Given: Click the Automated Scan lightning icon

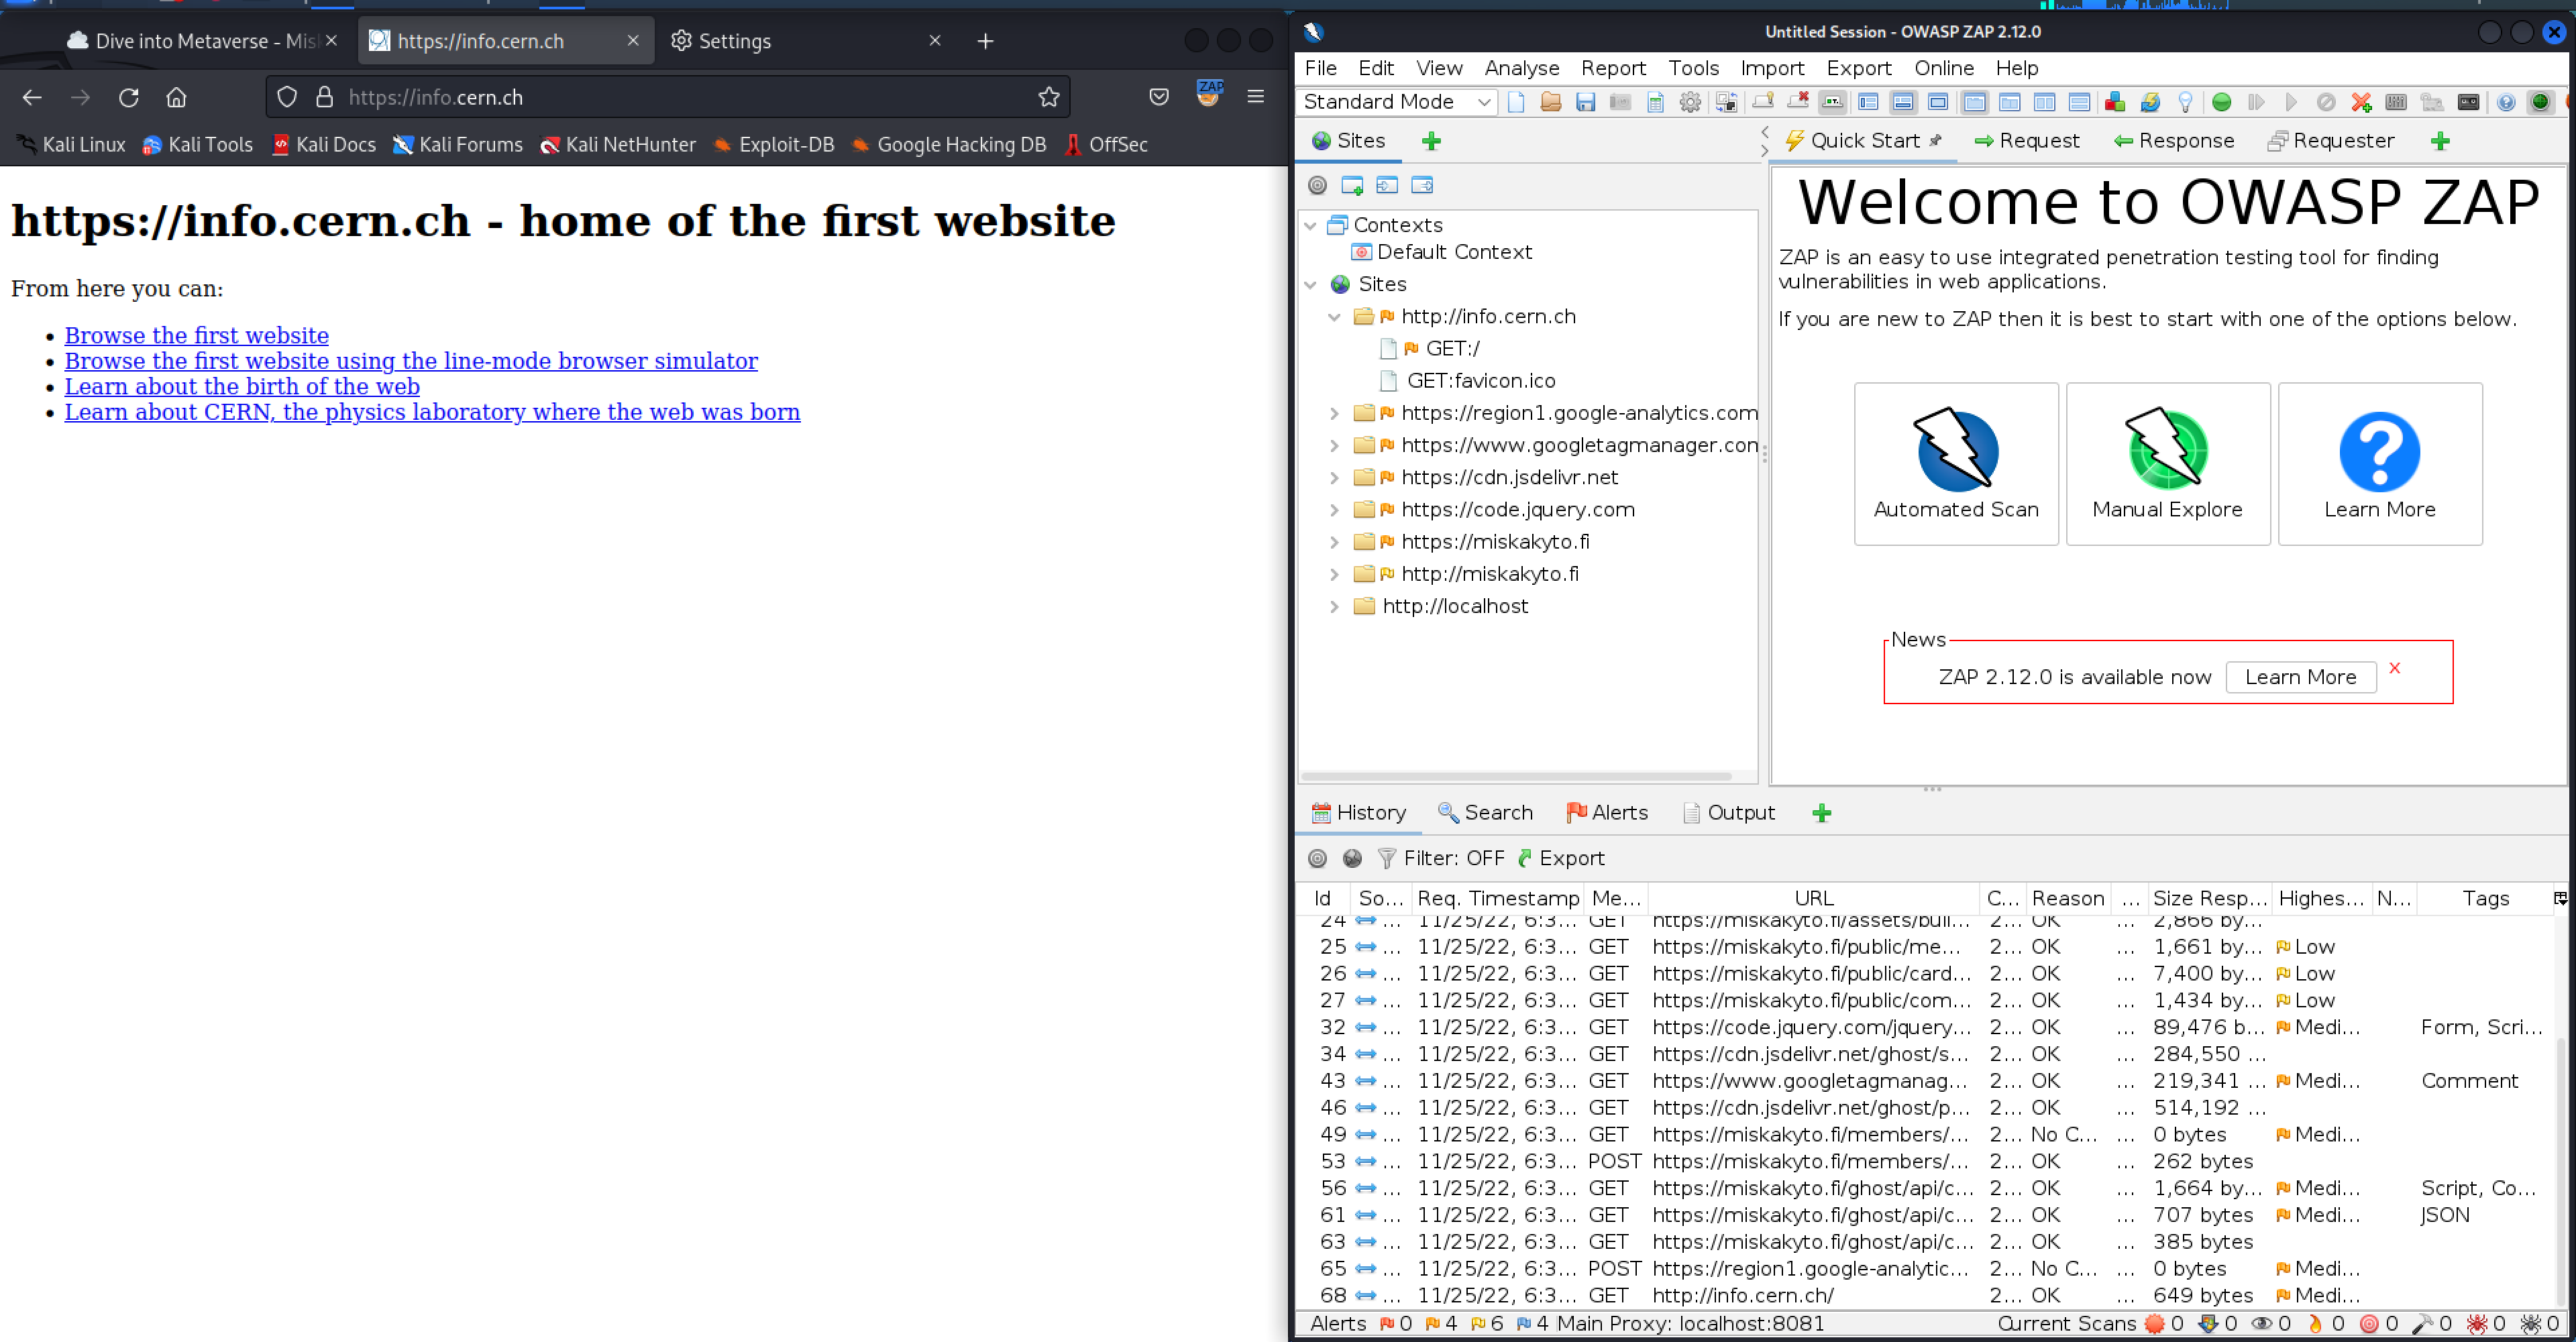Looking at the screenshot, I should pyautogui.click(x=1955, y=451).
